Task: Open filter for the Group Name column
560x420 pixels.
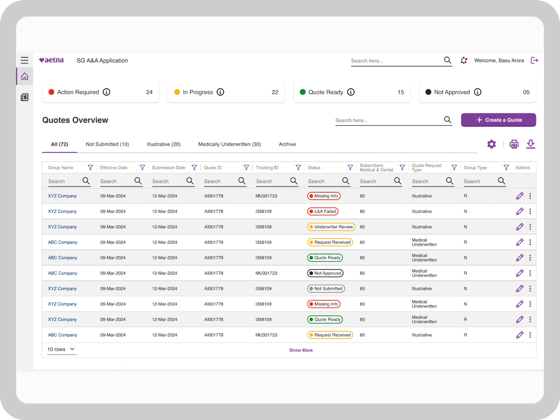Action: tap(90, 167)
